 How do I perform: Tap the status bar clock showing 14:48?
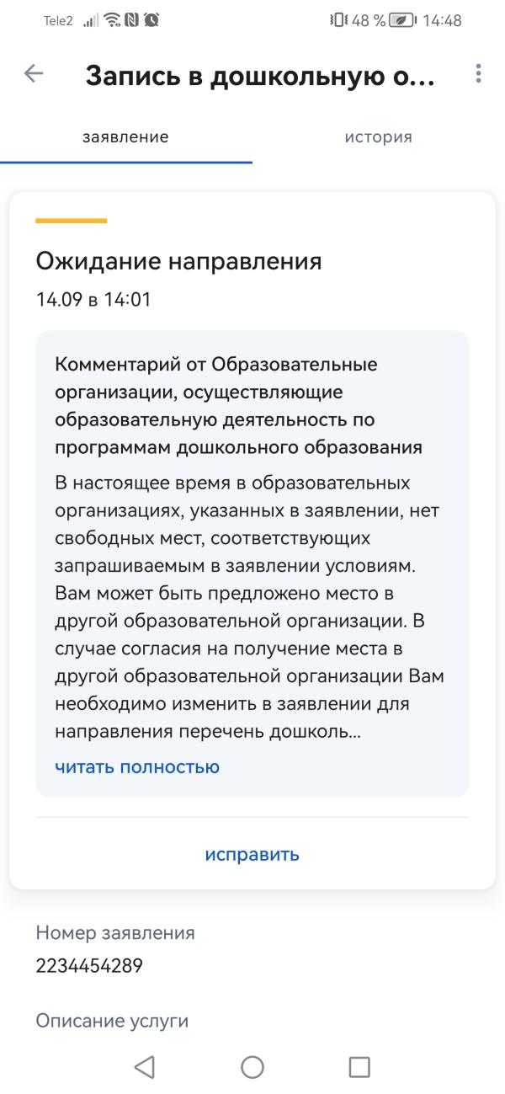point(441,20)
